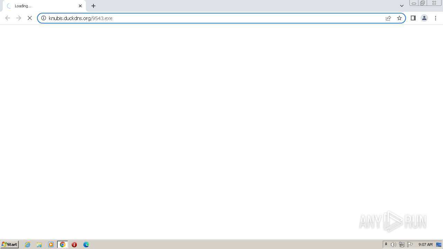
Task: View site information icon
Action: pos(44,18)
